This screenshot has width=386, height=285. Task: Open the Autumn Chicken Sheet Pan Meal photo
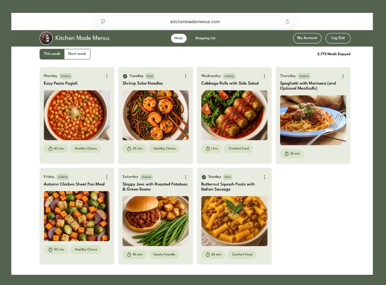pyautogui.click(x=77, y=216)
